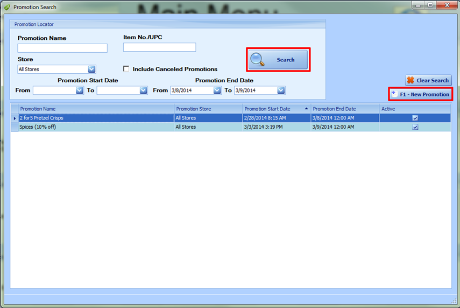Open Promotion End Date To calendar dropdown

pos(281,90)
